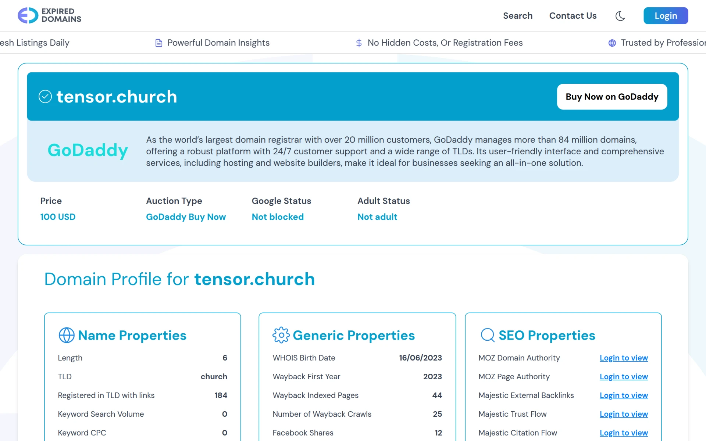
Task: Click the GoDaddy logo text
Action: pyautogui.click(x=88, y=150)
